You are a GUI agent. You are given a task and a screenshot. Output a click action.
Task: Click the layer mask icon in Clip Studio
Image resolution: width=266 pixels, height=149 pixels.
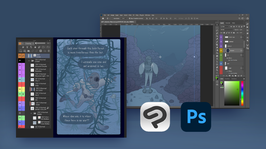[41, 51]
